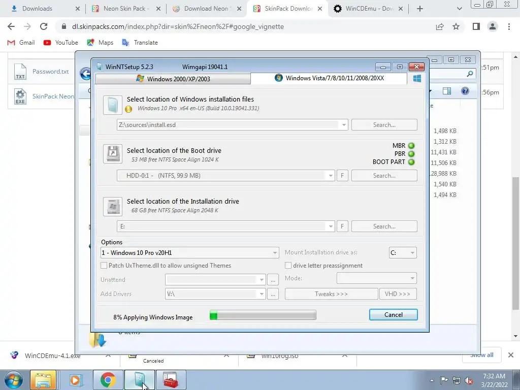Click Search for the Boot drive
Screen dimensions: 520x390
(384, 175)
